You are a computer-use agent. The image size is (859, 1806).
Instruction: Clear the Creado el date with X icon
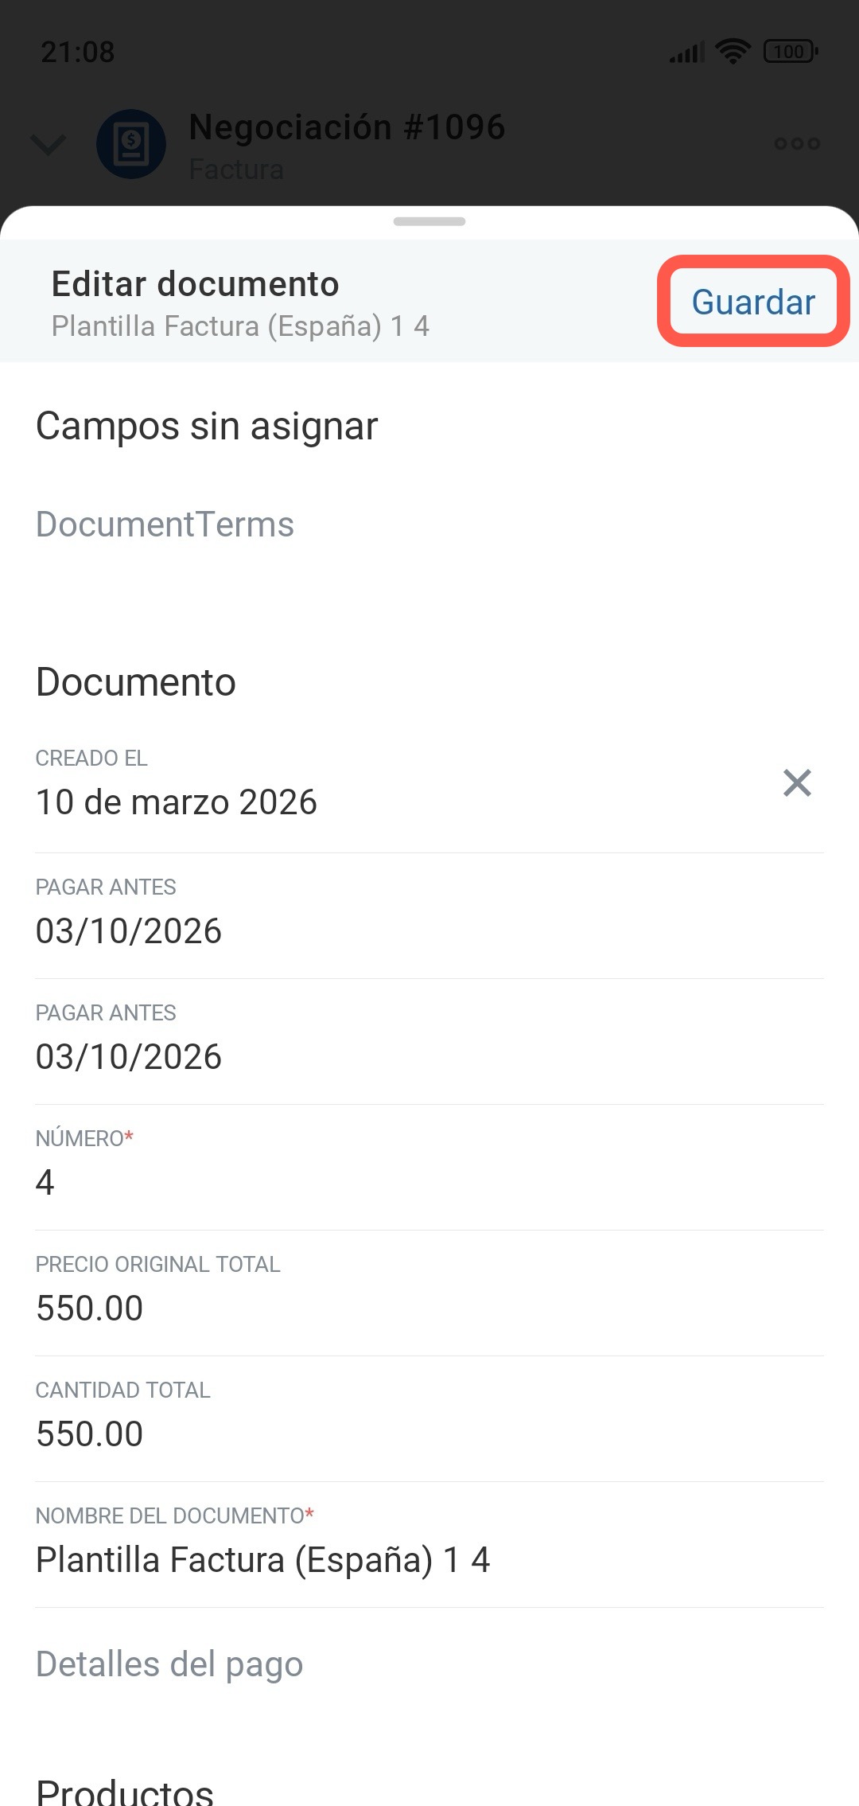pos(796,783)
